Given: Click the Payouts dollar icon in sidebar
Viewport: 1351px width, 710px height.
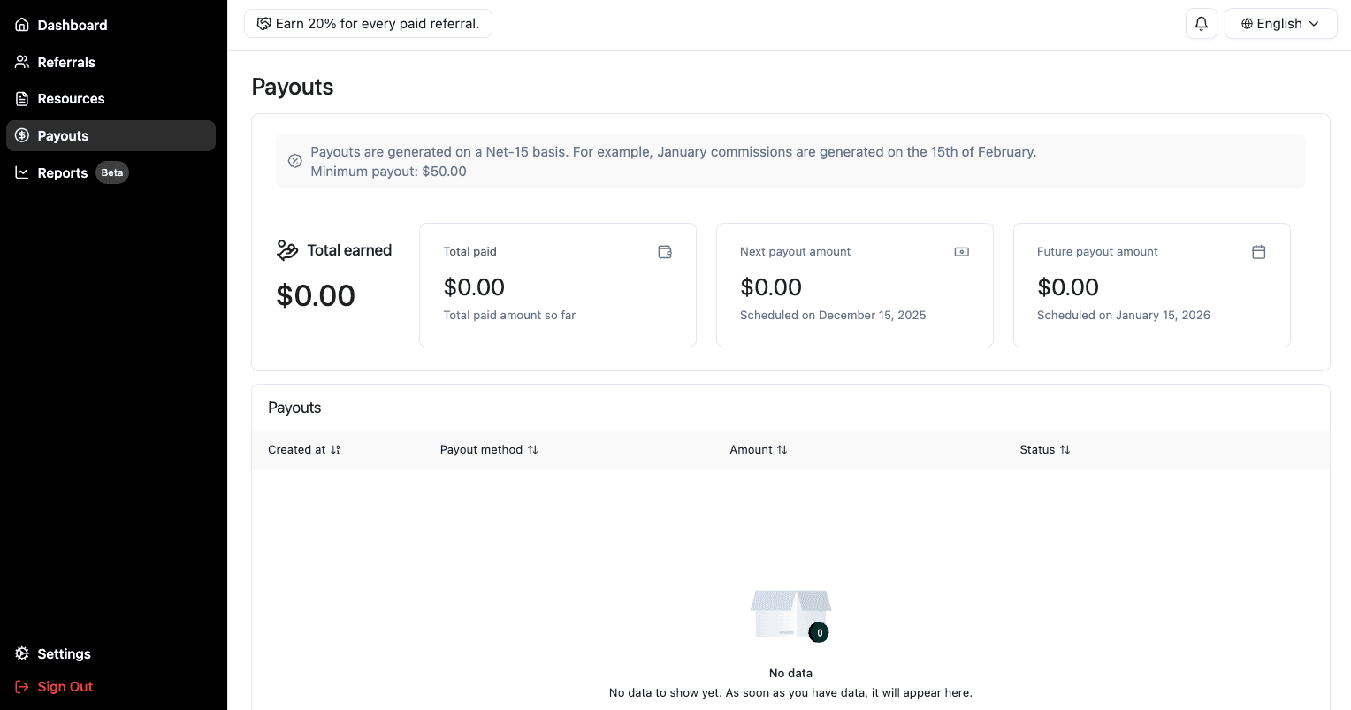Looking at the screenshot, I should point(21,135).
